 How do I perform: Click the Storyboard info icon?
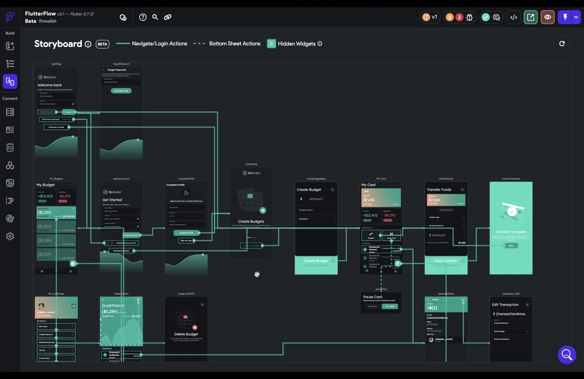[88, 44]
